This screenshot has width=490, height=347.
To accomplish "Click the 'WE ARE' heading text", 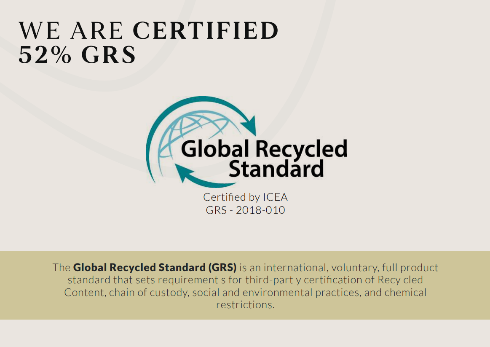I will (71, 31).
